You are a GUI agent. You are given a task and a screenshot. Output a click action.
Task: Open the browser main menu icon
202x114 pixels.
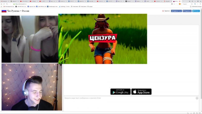click(200, 4)
